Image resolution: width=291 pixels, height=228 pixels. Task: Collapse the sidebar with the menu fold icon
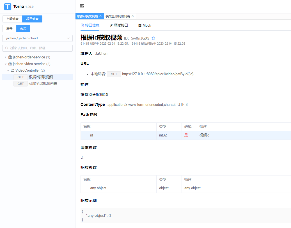(82, 6)
